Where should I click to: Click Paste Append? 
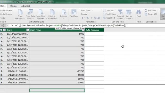coord(6,10)
